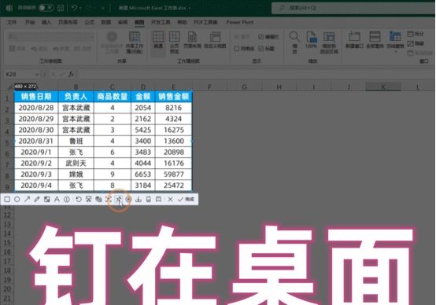Click the bookmark collect icon

(158, 199)
